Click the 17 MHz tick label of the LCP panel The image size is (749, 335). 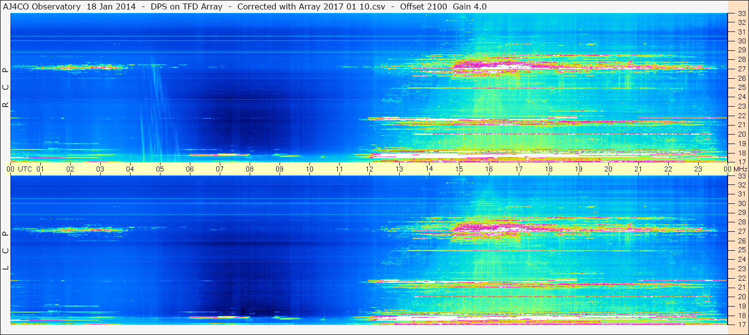(742, 325)
